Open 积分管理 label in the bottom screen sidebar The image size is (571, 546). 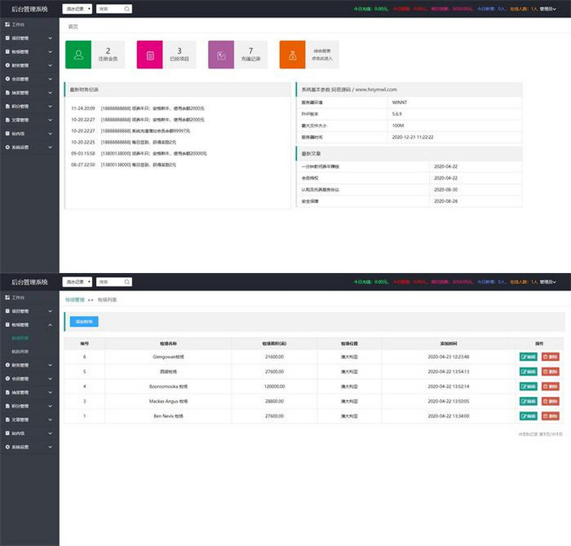click(20, 406)
